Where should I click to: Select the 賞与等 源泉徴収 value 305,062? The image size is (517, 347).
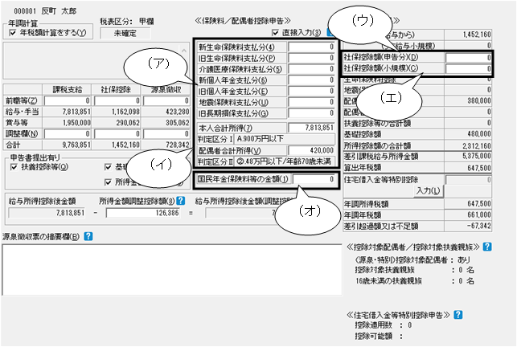point(178,123)
